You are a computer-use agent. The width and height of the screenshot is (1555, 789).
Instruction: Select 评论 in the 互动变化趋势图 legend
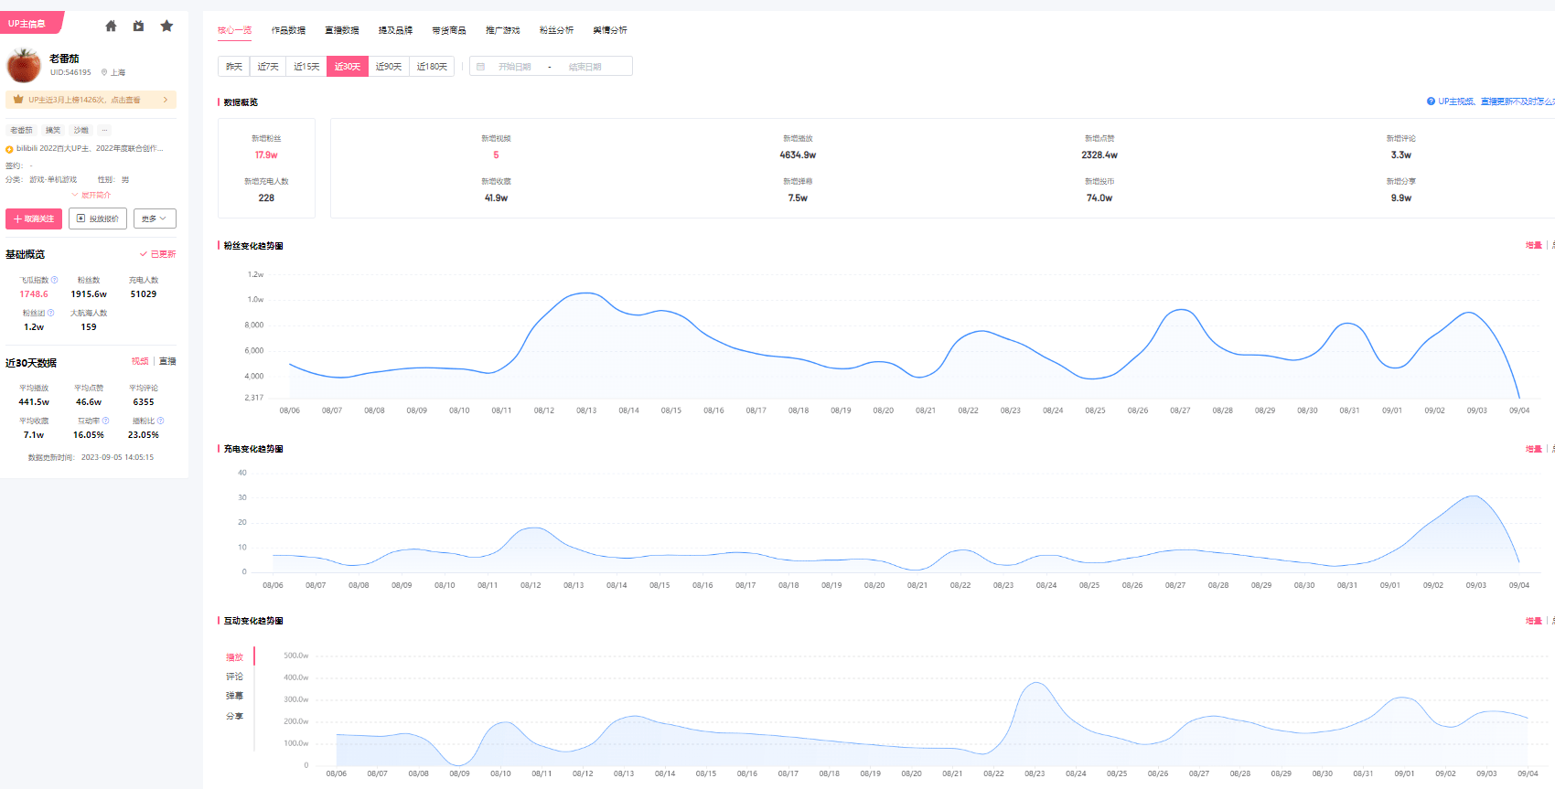click(235, 677)
